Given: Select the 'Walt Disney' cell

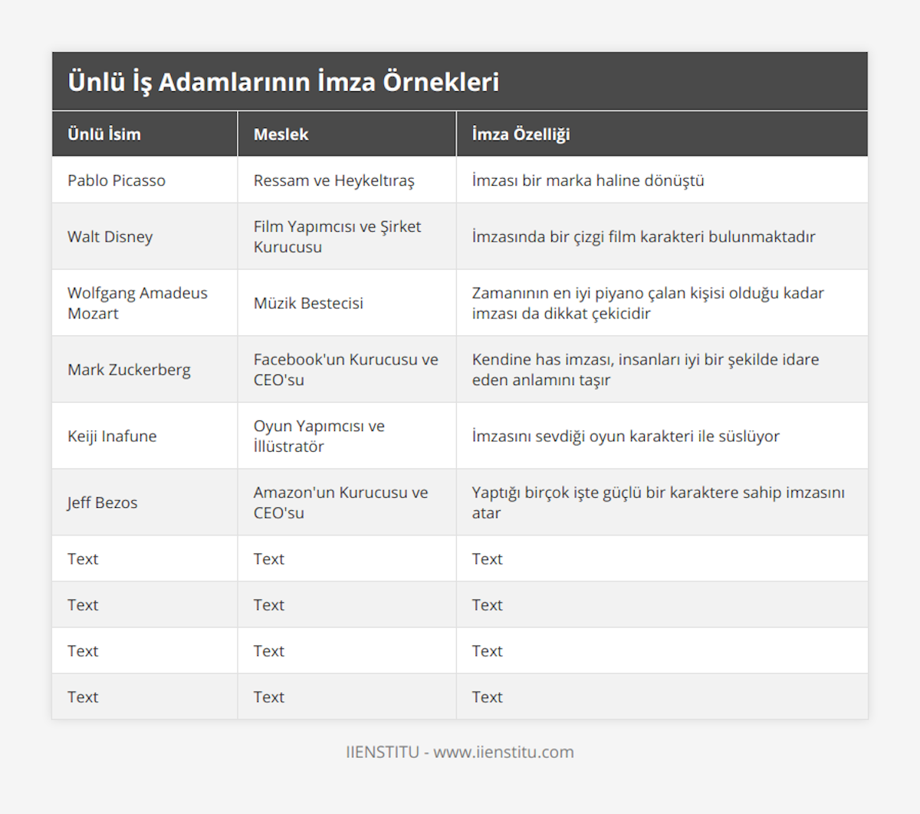Looking at the screenshot, I should 110,236.
